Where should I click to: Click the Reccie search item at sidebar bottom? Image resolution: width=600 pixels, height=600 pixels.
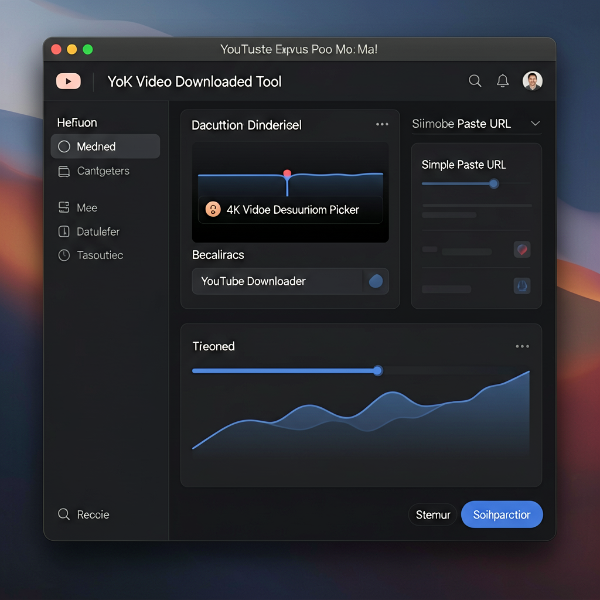click(83, 514)
